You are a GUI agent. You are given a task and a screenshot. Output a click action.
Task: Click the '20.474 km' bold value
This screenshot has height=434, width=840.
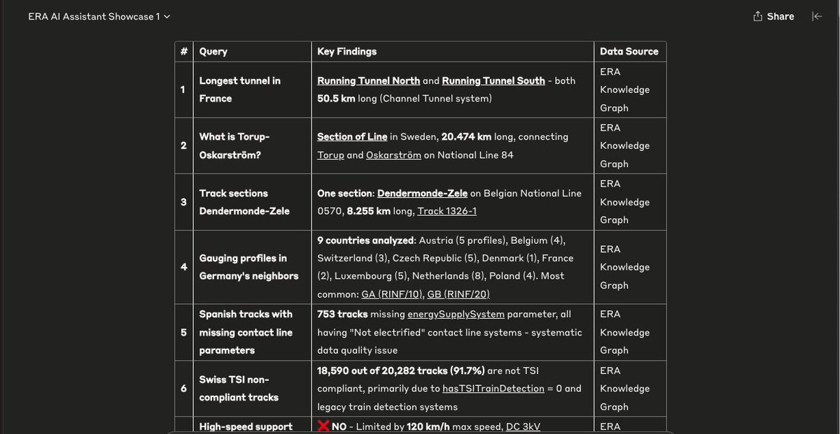[x=466, y=136]
